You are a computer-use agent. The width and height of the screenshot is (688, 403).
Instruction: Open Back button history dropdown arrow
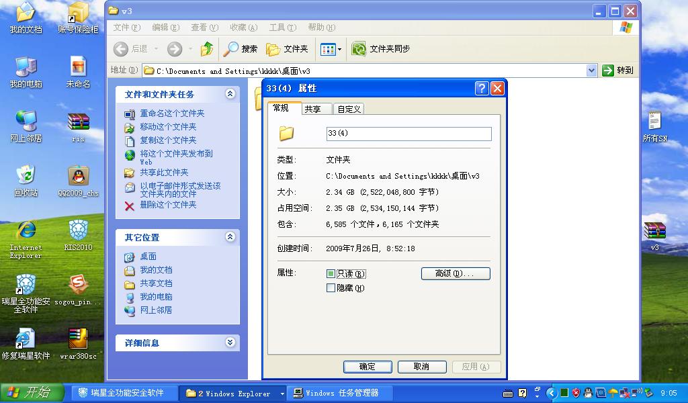click(156, 48)
